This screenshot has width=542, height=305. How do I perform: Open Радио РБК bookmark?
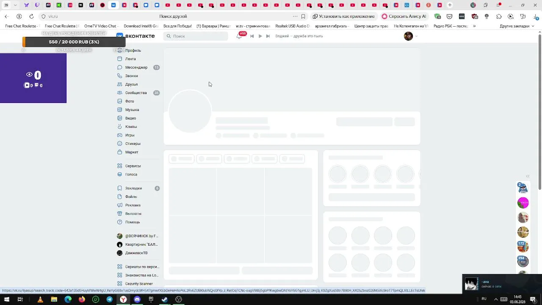click(x=451, y=26)
